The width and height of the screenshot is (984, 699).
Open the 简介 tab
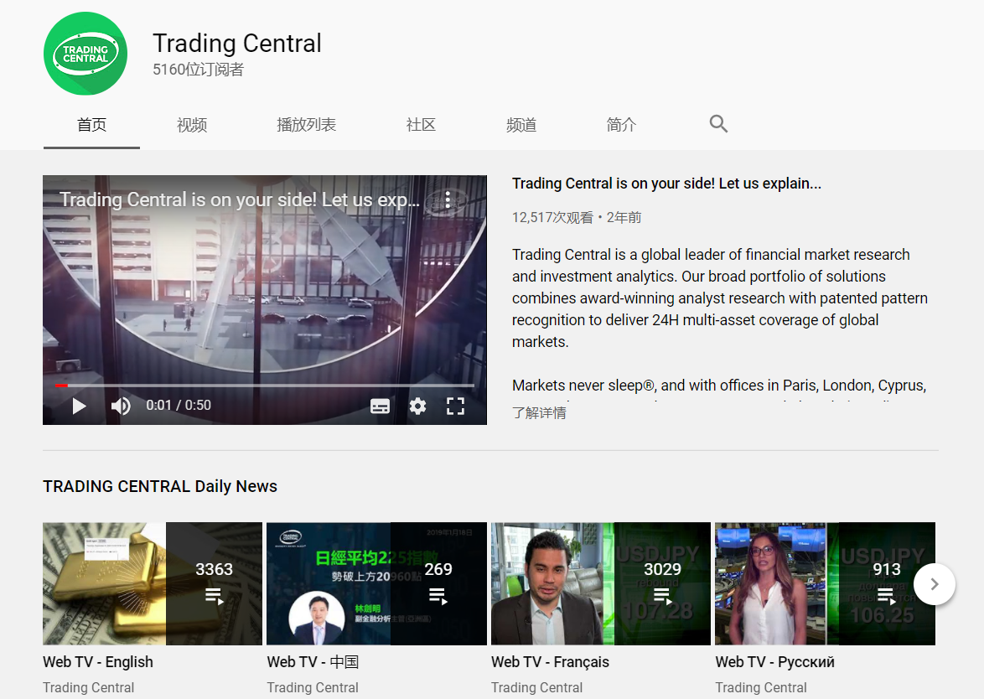621,124
